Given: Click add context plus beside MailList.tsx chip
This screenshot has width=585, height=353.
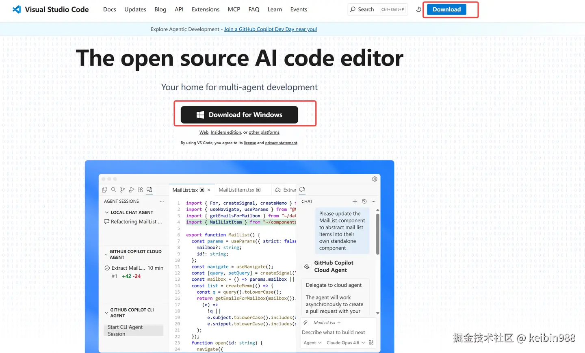Looking at the screenshot, I should (x=339, y=323).
